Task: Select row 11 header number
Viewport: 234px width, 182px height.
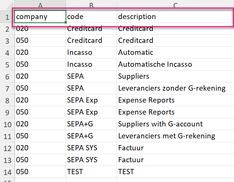Action: 7,136
